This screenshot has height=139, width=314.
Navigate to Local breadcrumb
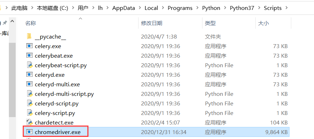tap(151, 8)
